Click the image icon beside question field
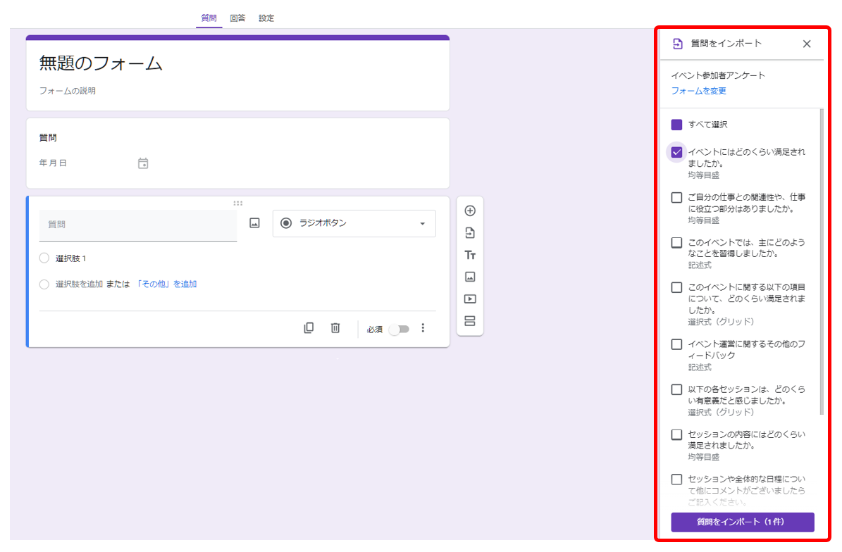Image resolution: width=842 pixels, height=552 pixels. (254, 223)
